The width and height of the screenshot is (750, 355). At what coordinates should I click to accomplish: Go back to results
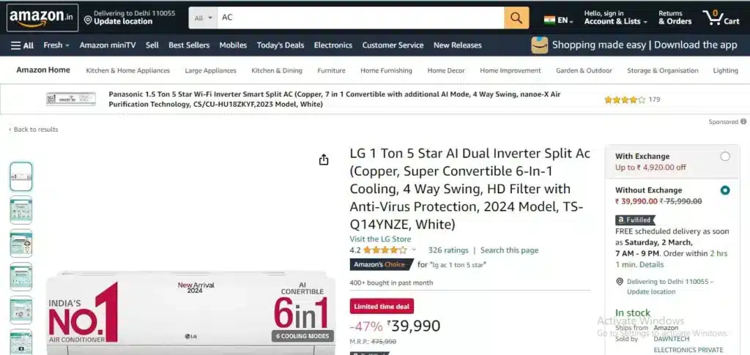(x=34, y=130)
